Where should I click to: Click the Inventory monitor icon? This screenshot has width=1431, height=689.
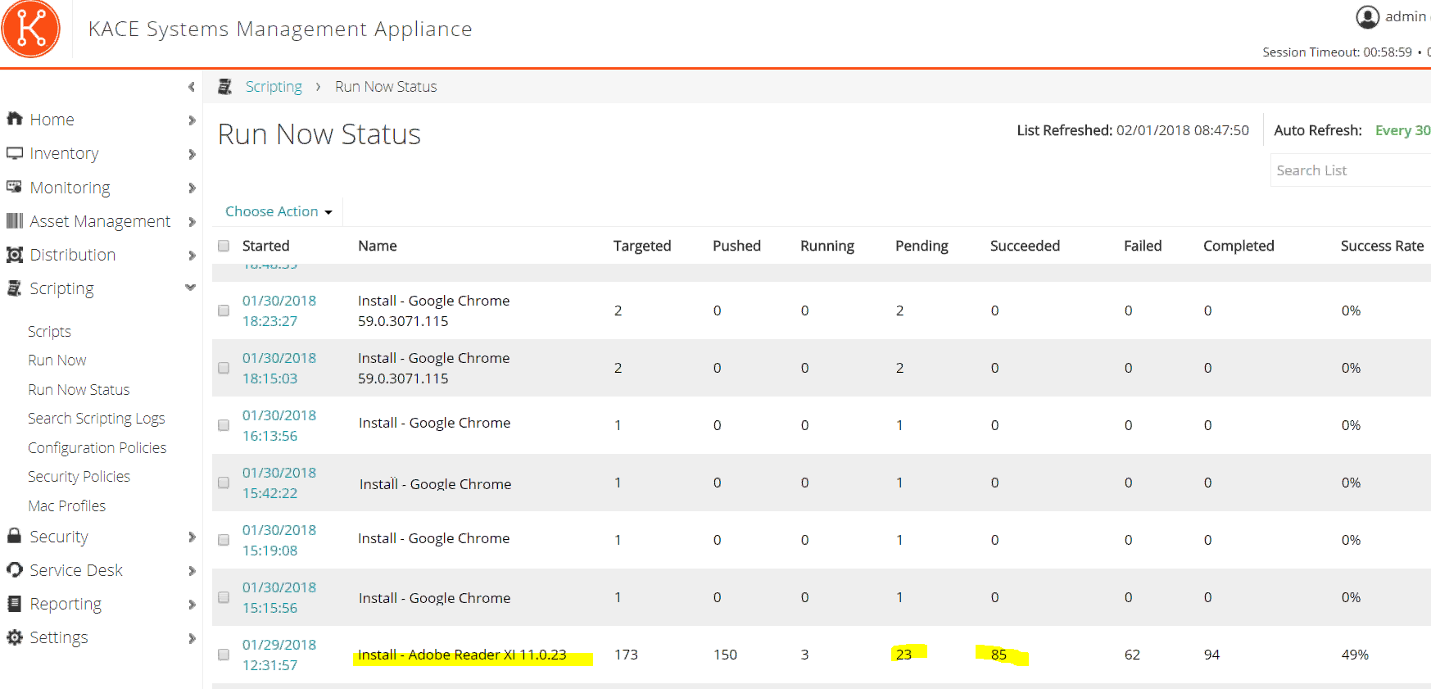14,153
